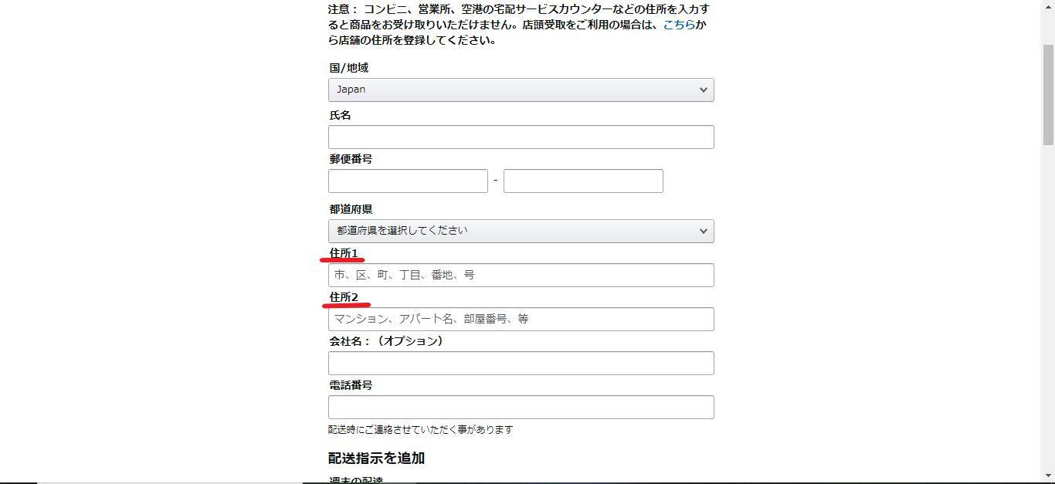
Task: Focus the 住所2 apartment name field
Action: click(521, 319)
